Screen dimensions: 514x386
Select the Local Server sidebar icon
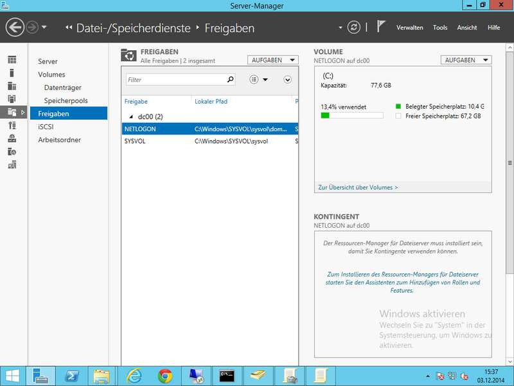coord(12,73)
